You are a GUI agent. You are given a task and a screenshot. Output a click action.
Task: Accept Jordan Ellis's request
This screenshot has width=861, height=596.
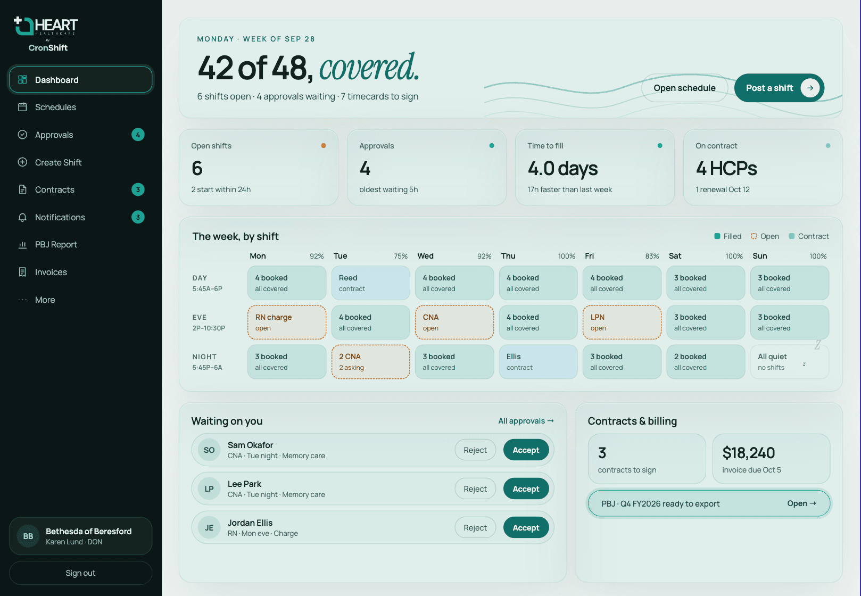point(526,528)
